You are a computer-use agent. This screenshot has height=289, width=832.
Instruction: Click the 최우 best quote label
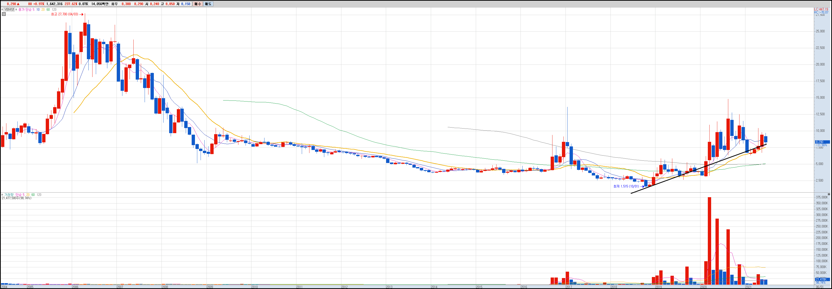[x=114, y=4]
